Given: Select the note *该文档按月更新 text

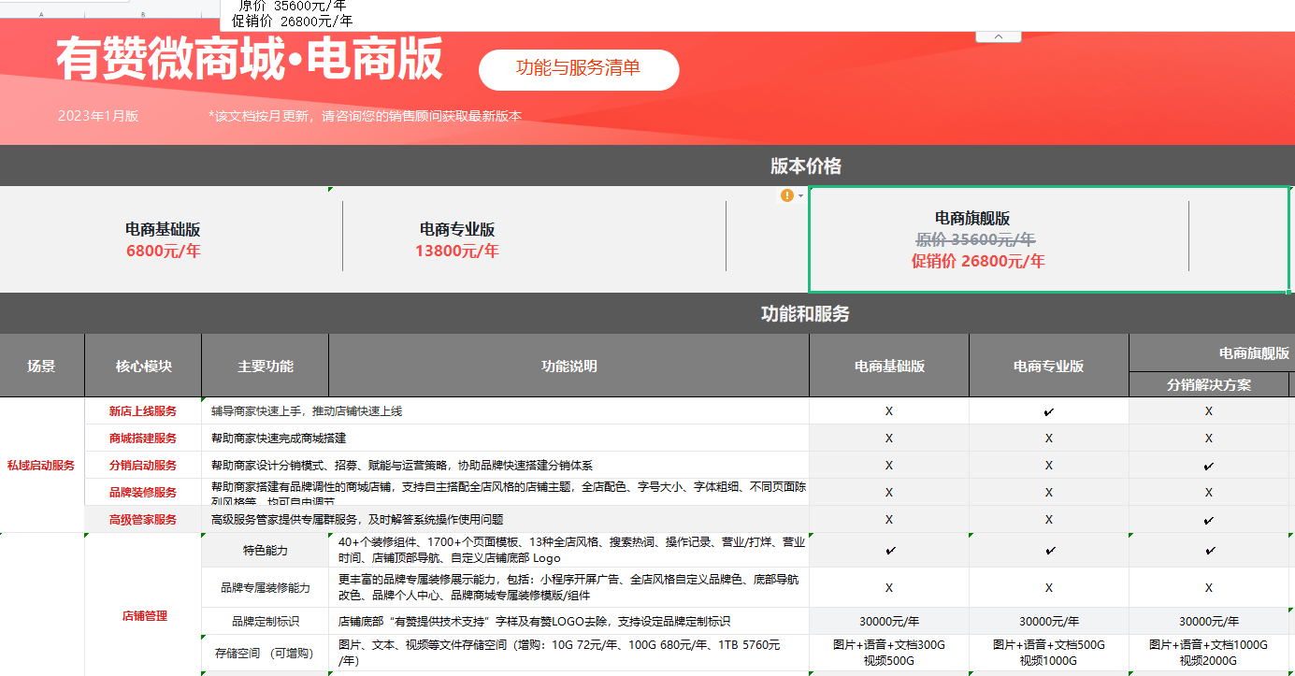Looking at the screenshot, I should coord(366,116).
